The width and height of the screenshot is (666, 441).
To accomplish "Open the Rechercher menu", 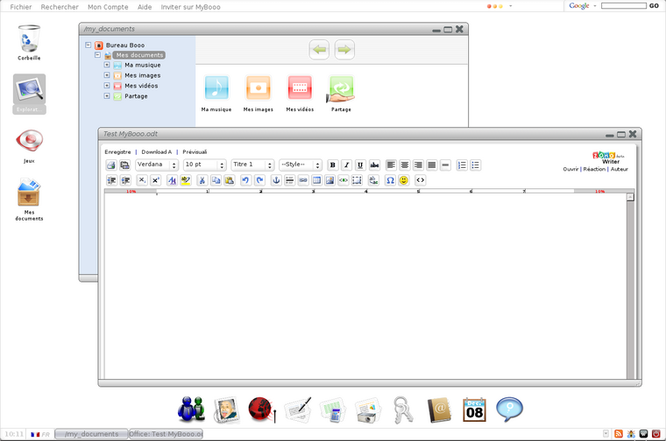I will pos(60,7).
